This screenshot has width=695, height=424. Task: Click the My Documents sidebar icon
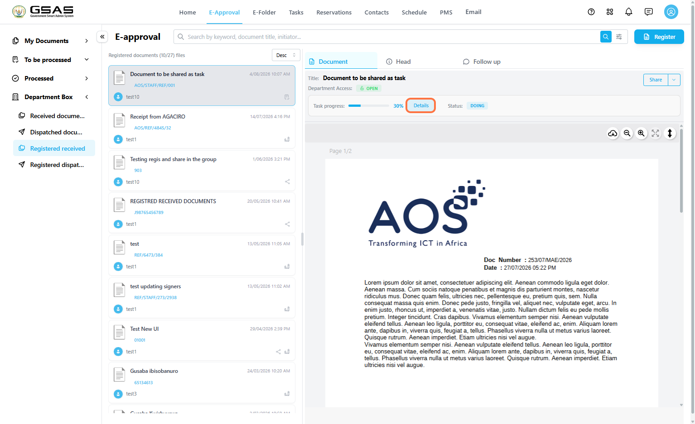[x=15, y=41]
